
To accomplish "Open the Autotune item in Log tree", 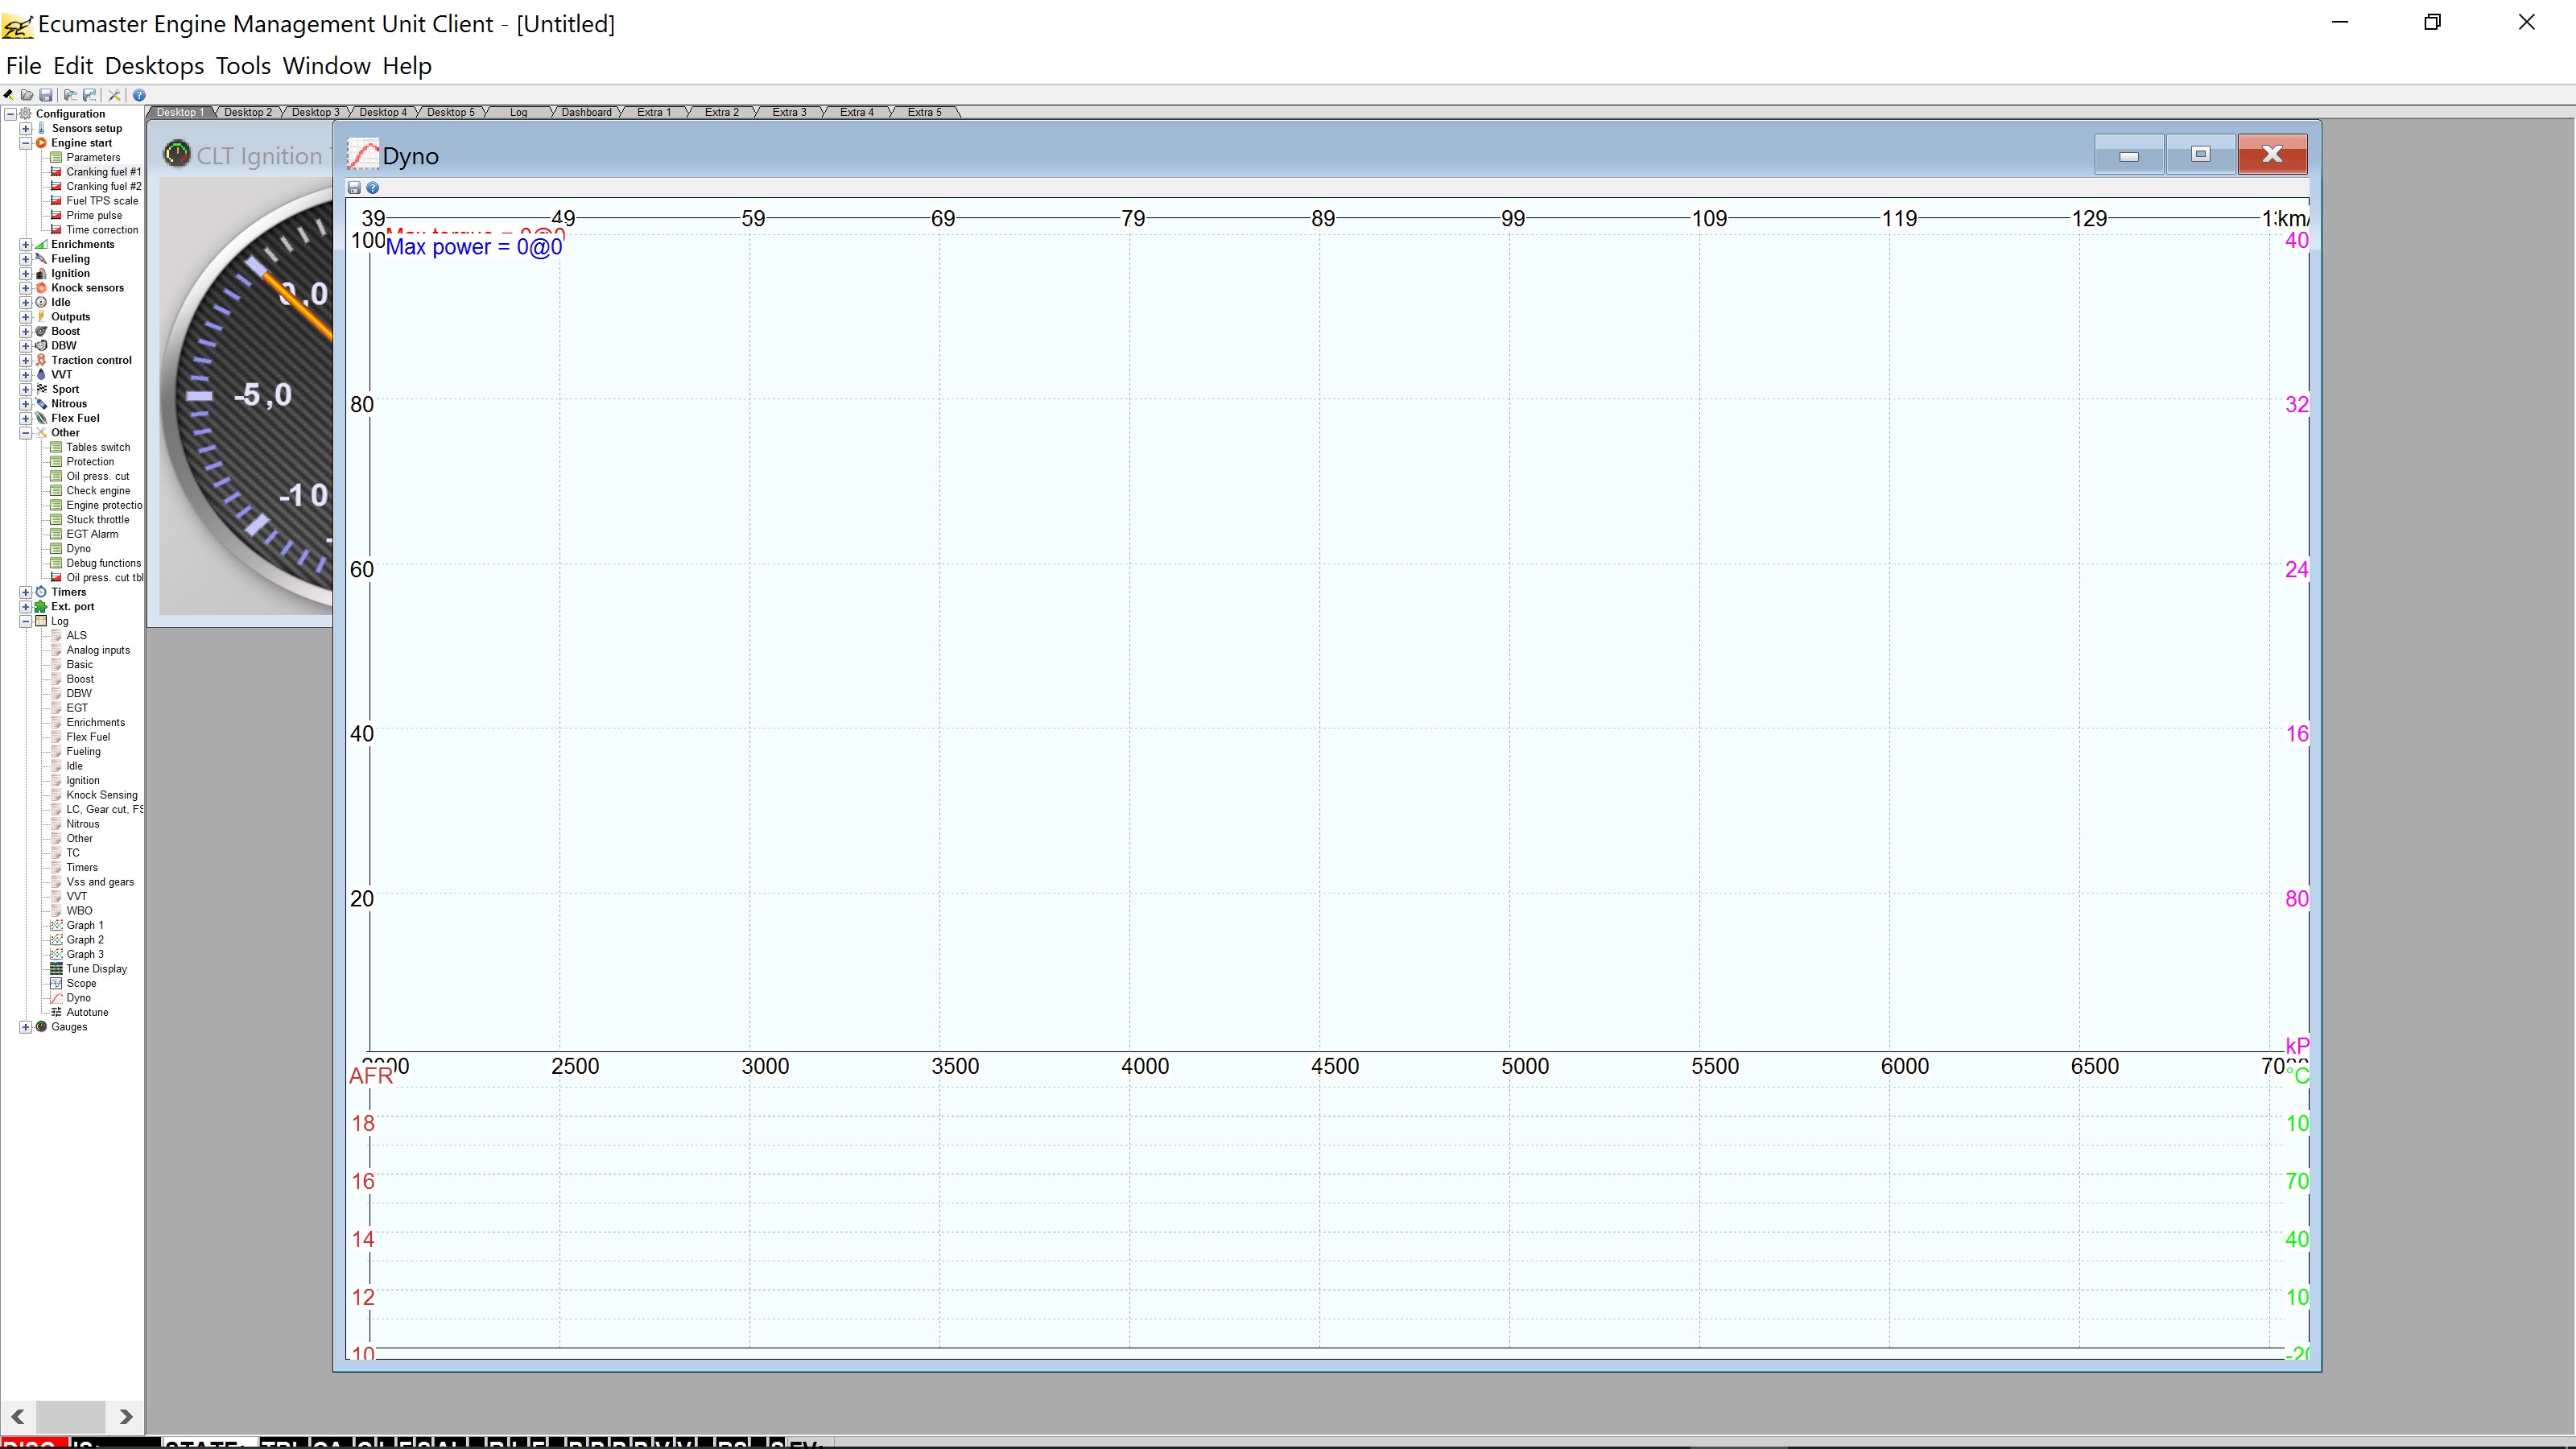I will click(87, 1013).
